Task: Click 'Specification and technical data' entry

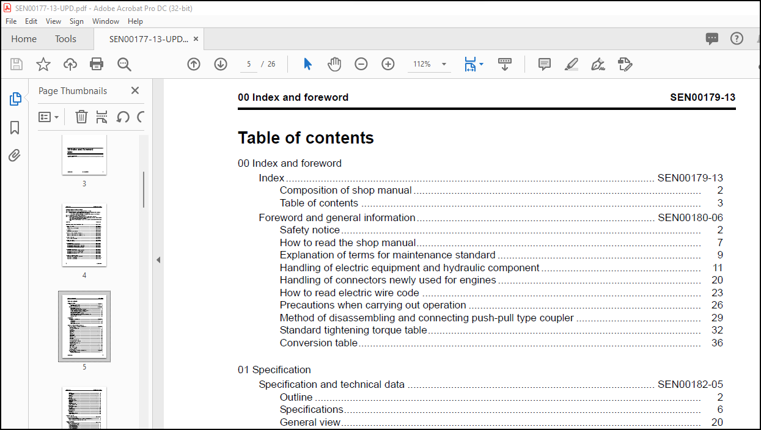Action: coord(331,385)
